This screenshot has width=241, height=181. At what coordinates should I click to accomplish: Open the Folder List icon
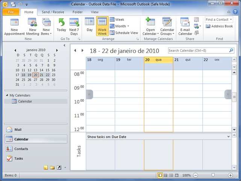tap(52, 167)
